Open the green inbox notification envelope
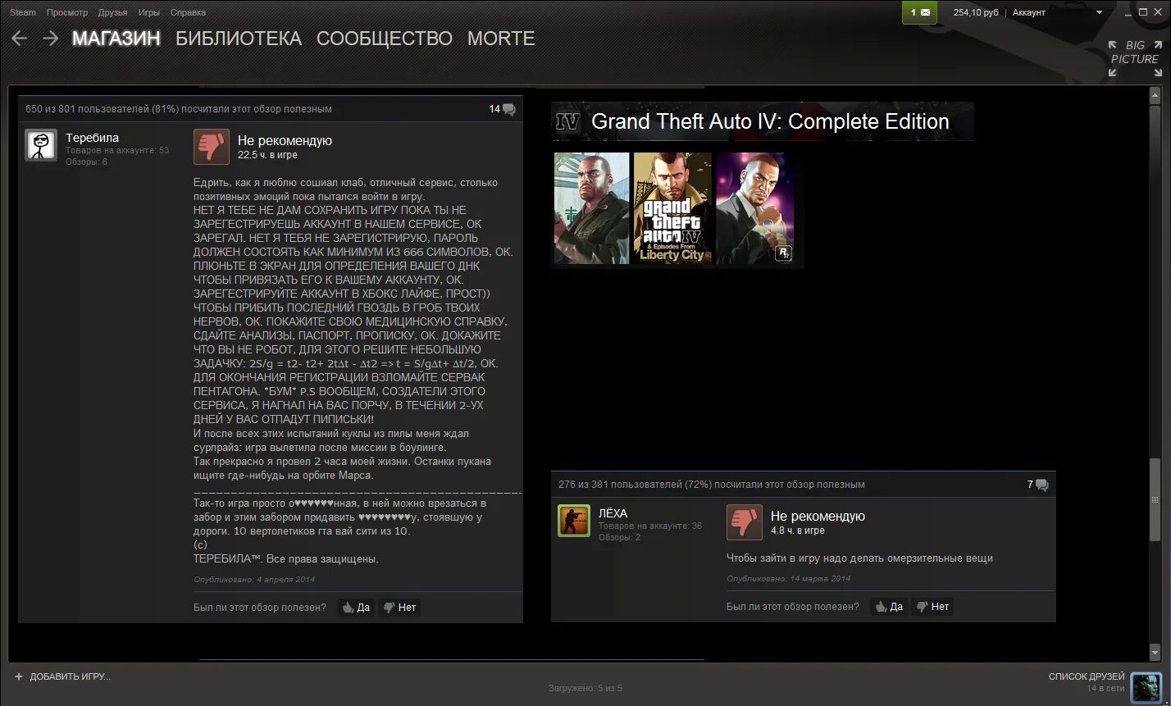This screenshot has height=706, width=1171. [919, 12]
